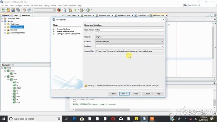
Task: Click the New Project toolbar icon
Action: pos(8,10)
